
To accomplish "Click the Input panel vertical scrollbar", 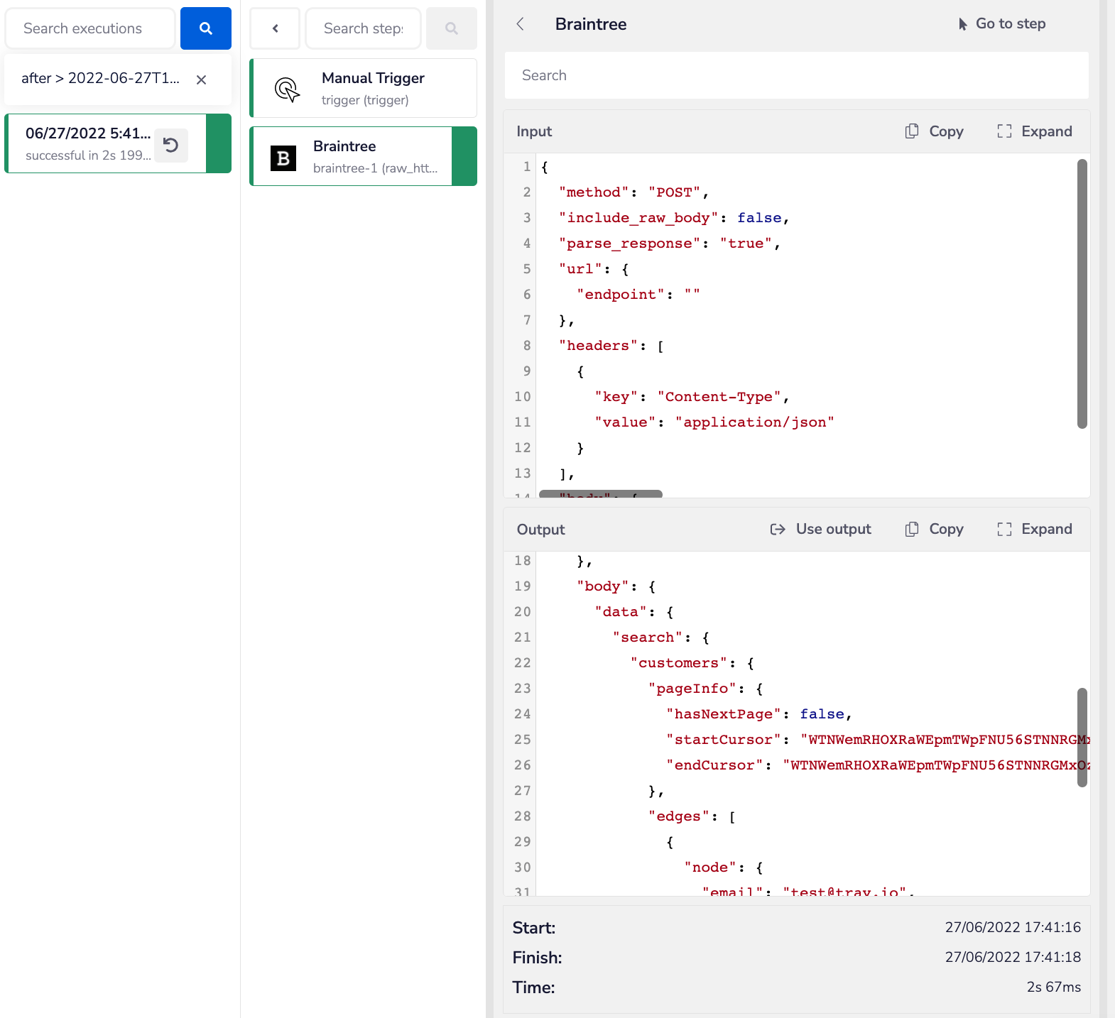I will click(1082, 294).
